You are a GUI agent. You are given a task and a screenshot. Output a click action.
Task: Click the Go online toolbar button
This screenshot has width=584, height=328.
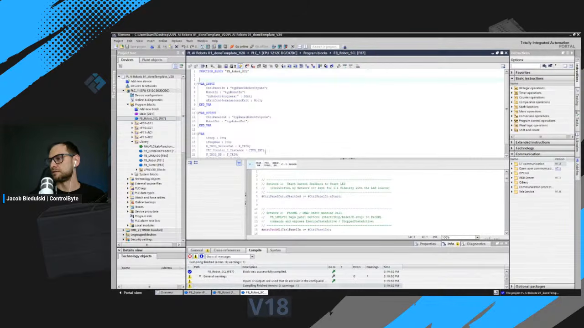click(239, 46)
